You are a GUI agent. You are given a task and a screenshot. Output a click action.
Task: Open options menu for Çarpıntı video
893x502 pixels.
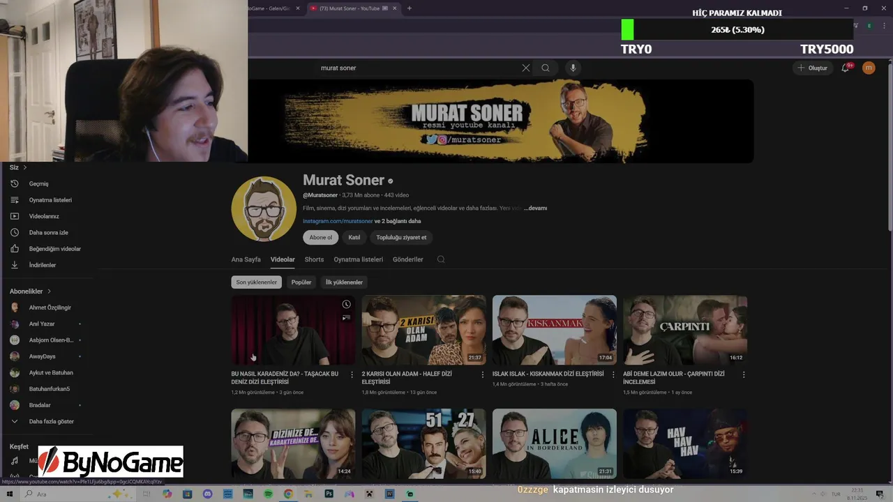[744, 374]
